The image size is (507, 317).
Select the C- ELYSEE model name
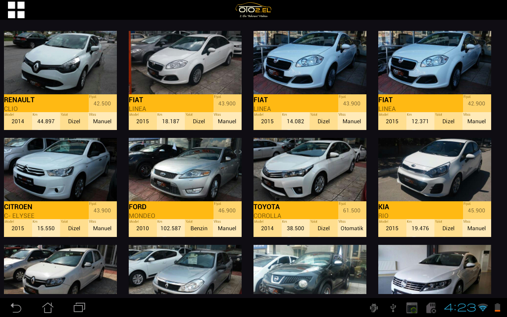(19, 216)
